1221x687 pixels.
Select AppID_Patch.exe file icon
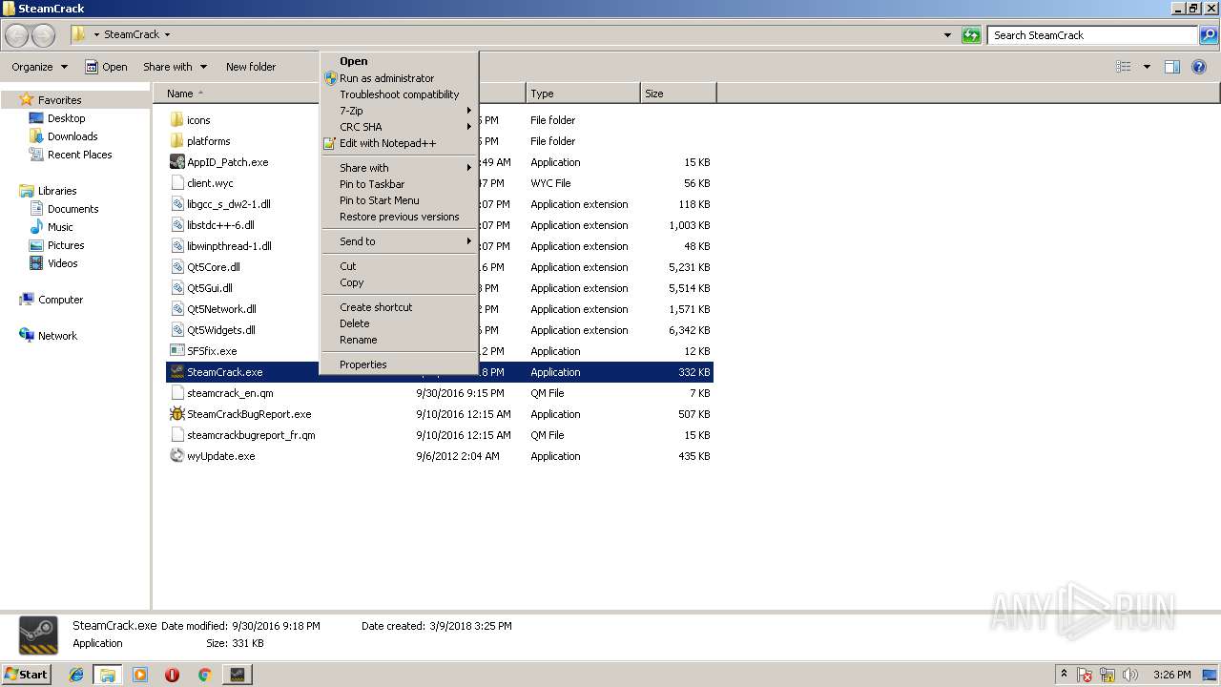click(176, 162)
